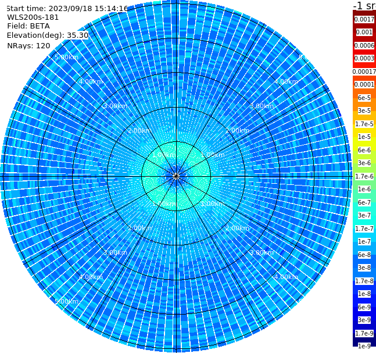376x353 pixels.
Task: Select the 6e-5 colorbar value
Action: tap(364, 98)
